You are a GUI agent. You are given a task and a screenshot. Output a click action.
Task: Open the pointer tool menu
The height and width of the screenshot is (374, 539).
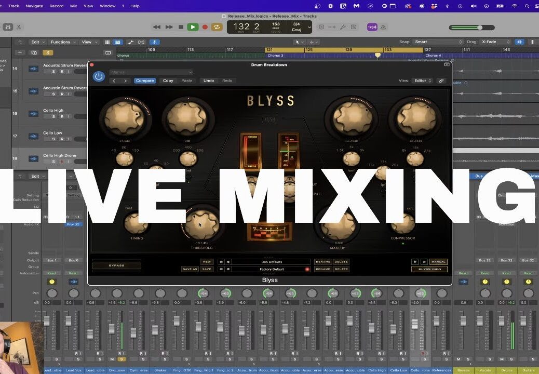click(299, 42)
